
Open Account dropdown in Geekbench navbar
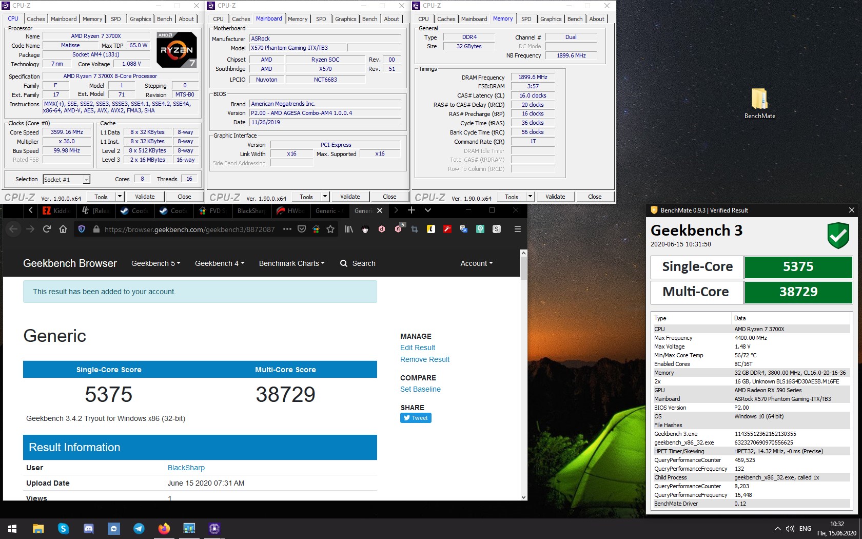477,263
